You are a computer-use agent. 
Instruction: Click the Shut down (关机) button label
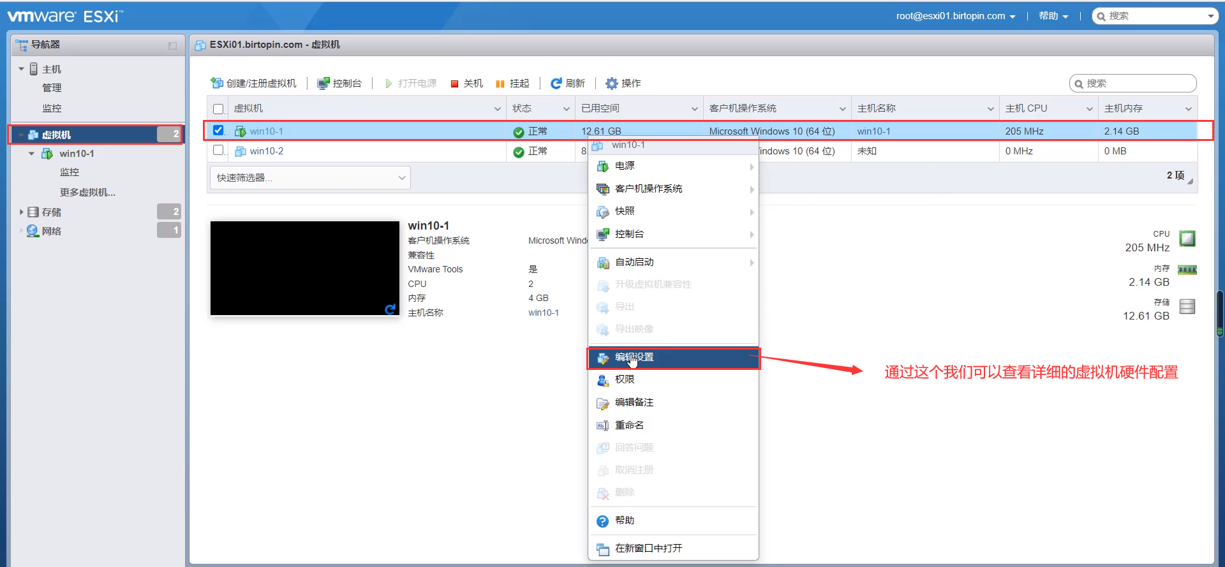pos(473,84)
